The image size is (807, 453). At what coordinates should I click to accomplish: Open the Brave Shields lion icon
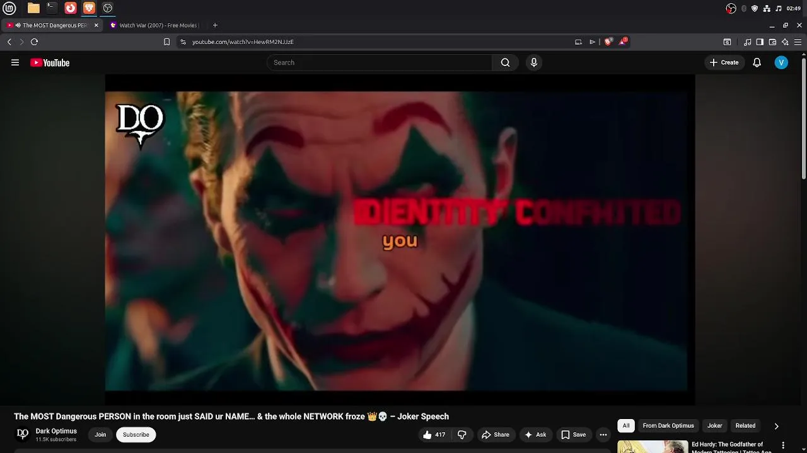coord(608,42)
